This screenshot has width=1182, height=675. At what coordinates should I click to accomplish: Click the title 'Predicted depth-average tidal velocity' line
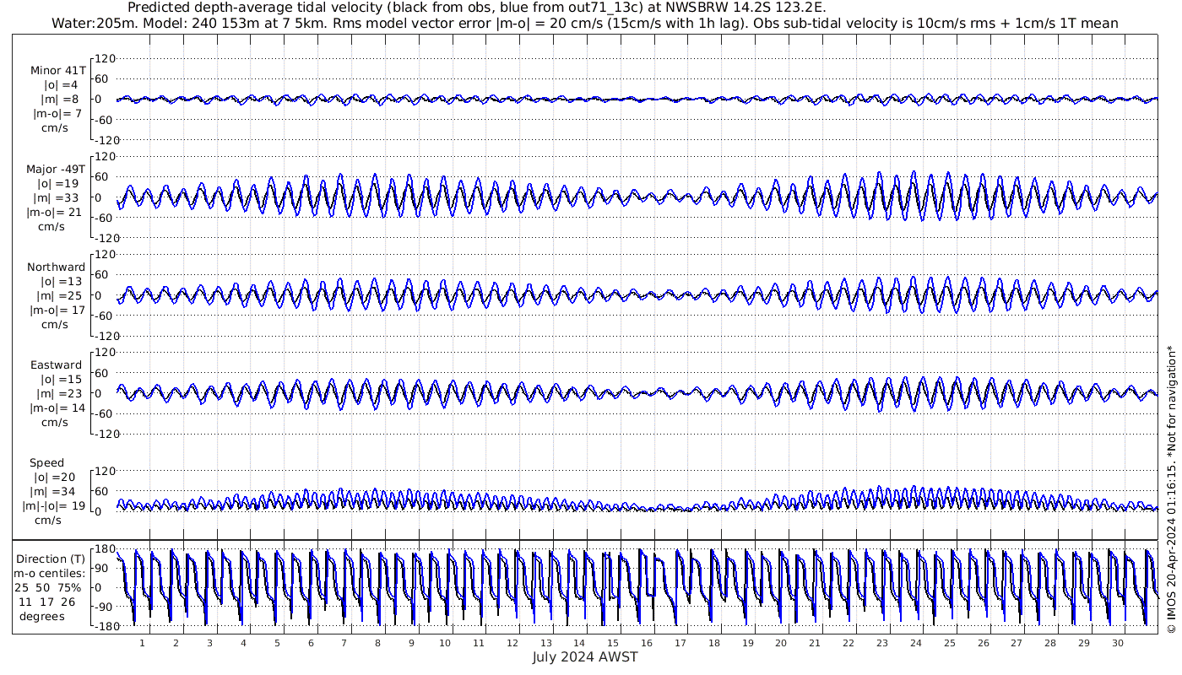pos(477,8)
